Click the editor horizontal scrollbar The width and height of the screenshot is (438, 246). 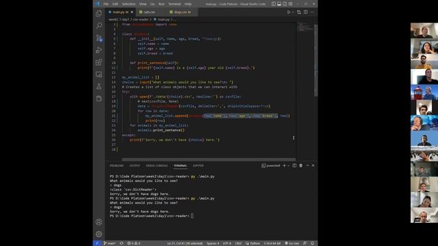click(209, 159)
